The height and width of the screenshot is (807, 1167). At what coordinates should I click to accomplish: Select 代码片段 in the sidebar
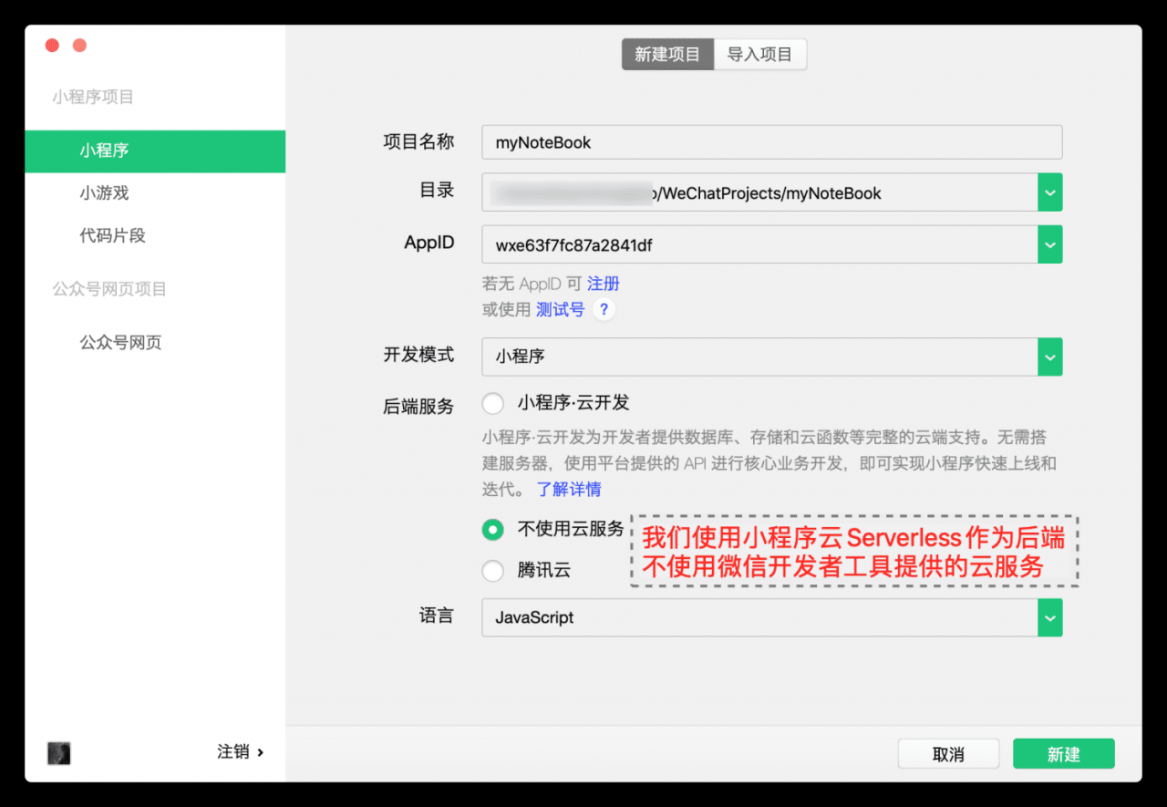(112, 236)
